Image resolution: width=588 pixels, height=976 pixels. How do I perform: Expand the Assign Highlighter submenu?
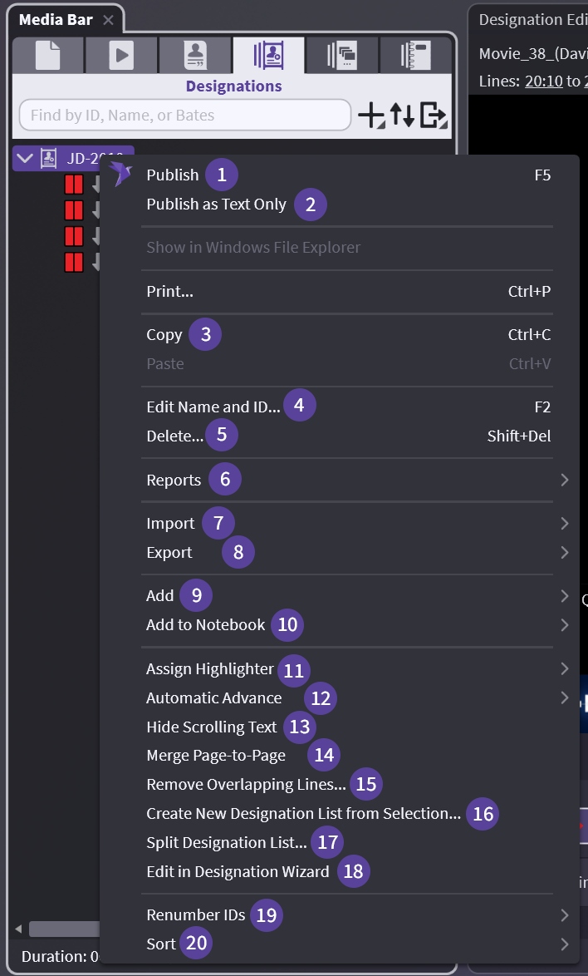tap(209, 668)
